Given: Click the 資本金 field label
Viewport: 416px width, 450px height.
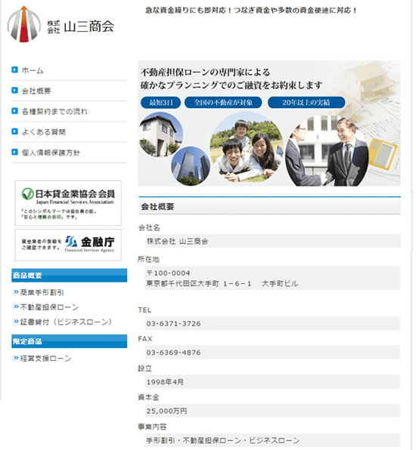Looking at the screenshot, I should (148, 397).
